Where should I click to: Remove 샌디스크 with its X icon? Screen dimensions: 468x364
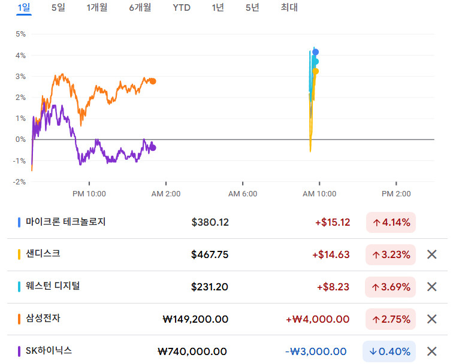(431, 254)
